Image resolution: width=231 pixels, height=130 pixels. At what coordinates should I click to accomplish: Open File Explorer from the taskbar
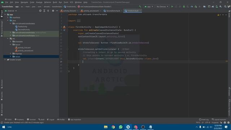coord(106,127)
